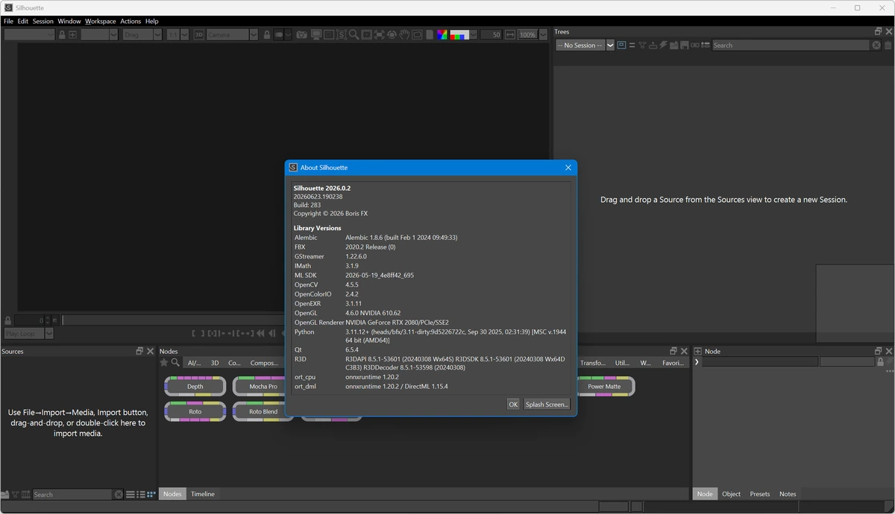Screen dimensions: 895x514
Task: Click the fit-to-window icon in viewer toolbar
Action: 378,34
